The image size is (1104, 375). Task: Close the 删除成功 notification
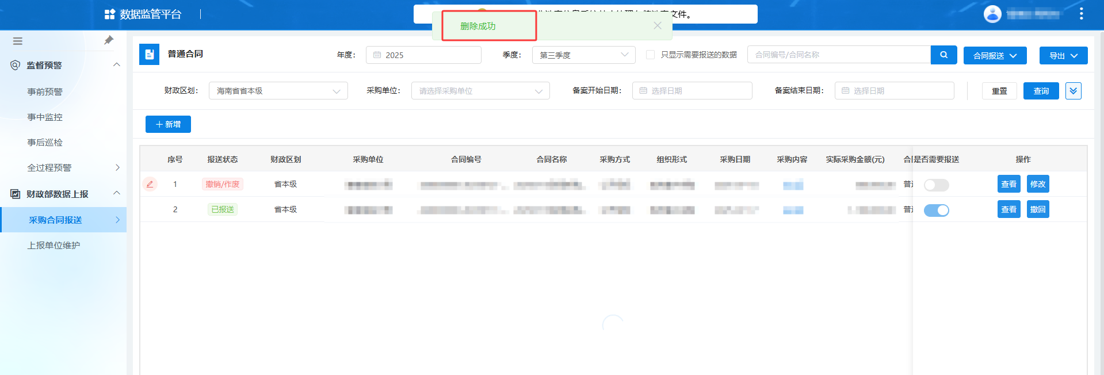pyautogui.click(x=658, y=26)
